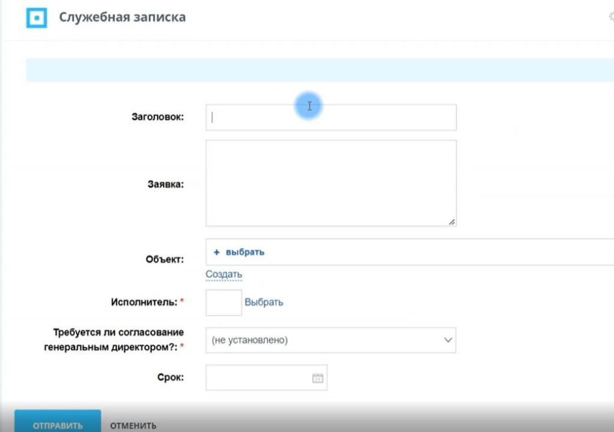Viewport: 614px width, 432px height.
Task: Click inside the Срок date field
Action: tap(258, 377)
